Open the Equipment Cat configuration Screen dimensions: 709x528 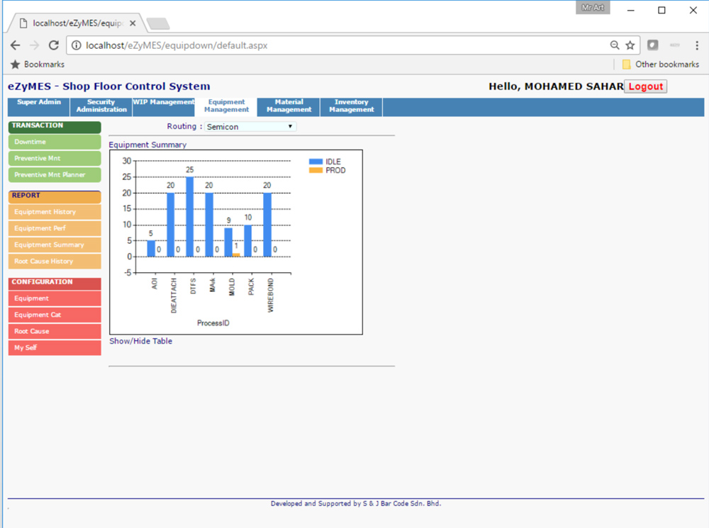(x=55, y=315)
